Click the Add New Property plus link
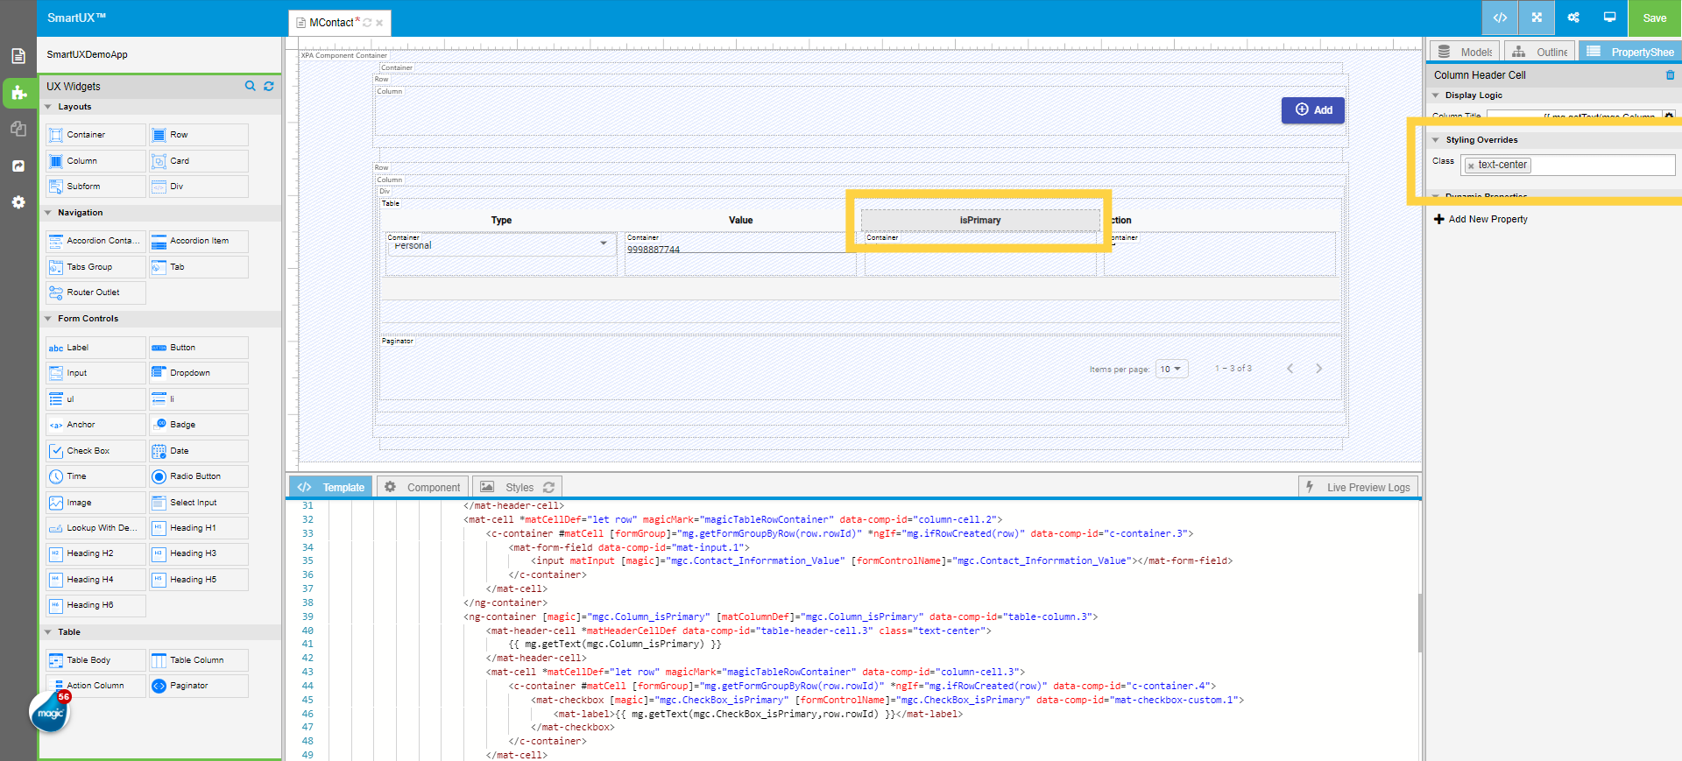The width and height of the screenshot is (1682, 761). [1481, 219]
